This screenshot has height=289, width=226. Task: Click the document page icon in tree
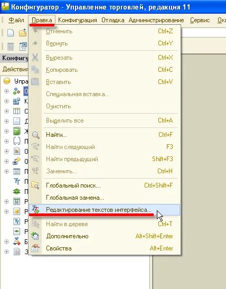[16, 121]
